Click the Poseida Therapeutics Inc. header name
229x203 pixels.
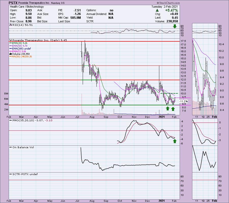34,3
